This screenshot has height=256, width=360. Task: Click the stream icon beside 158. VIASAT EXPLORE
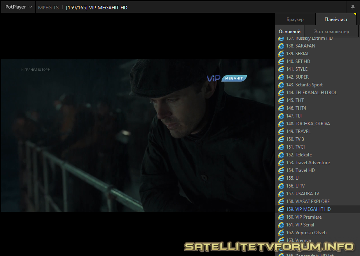(x=281, y=201)
